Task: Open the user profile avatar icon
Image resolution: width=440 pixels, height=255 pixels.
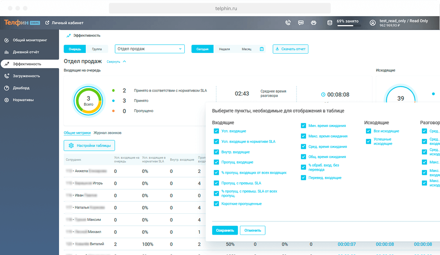Action: click(x=373, y=23)
